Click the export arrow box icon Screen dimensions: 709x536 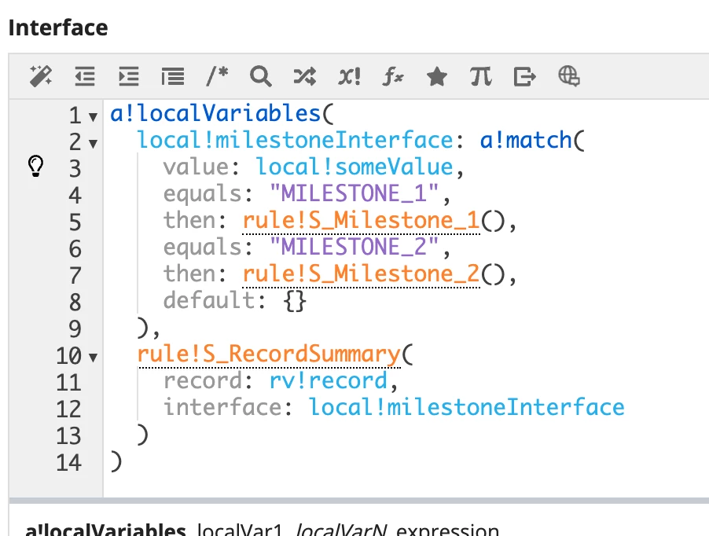tap(525, 76)
